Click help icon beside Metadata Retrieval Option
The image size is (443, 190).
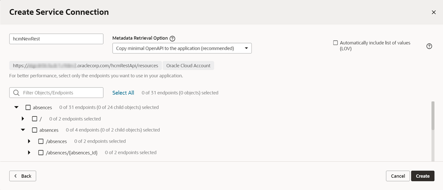pos(172,39)
